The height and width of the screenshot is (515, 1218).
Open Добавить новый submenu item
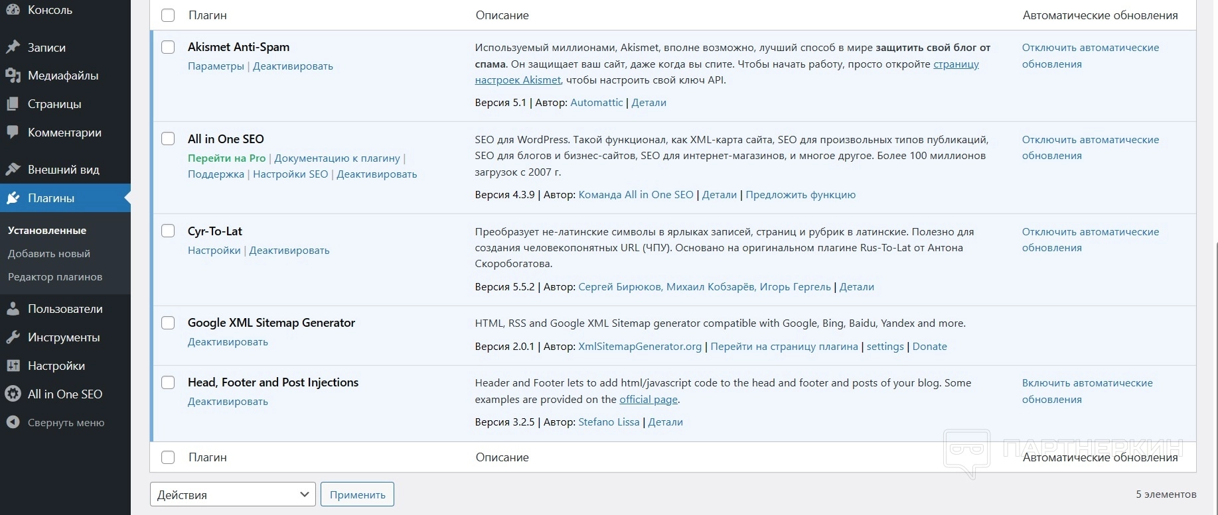pyautogui.click(x=49, y=254)
